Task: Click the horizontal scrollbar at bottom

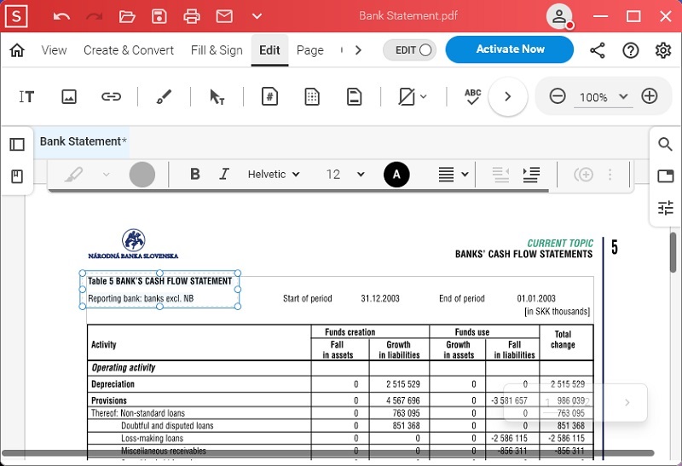Action: pyautogui.click(x=328, y=453)
